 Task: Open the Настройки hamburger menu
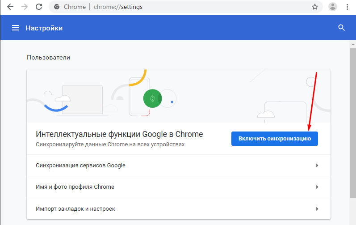tap(16, 28)
